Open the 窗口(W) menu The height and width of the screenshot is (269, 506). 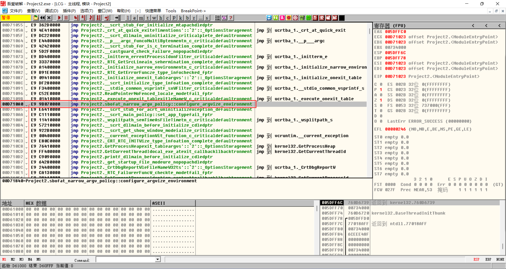point(105,11)
